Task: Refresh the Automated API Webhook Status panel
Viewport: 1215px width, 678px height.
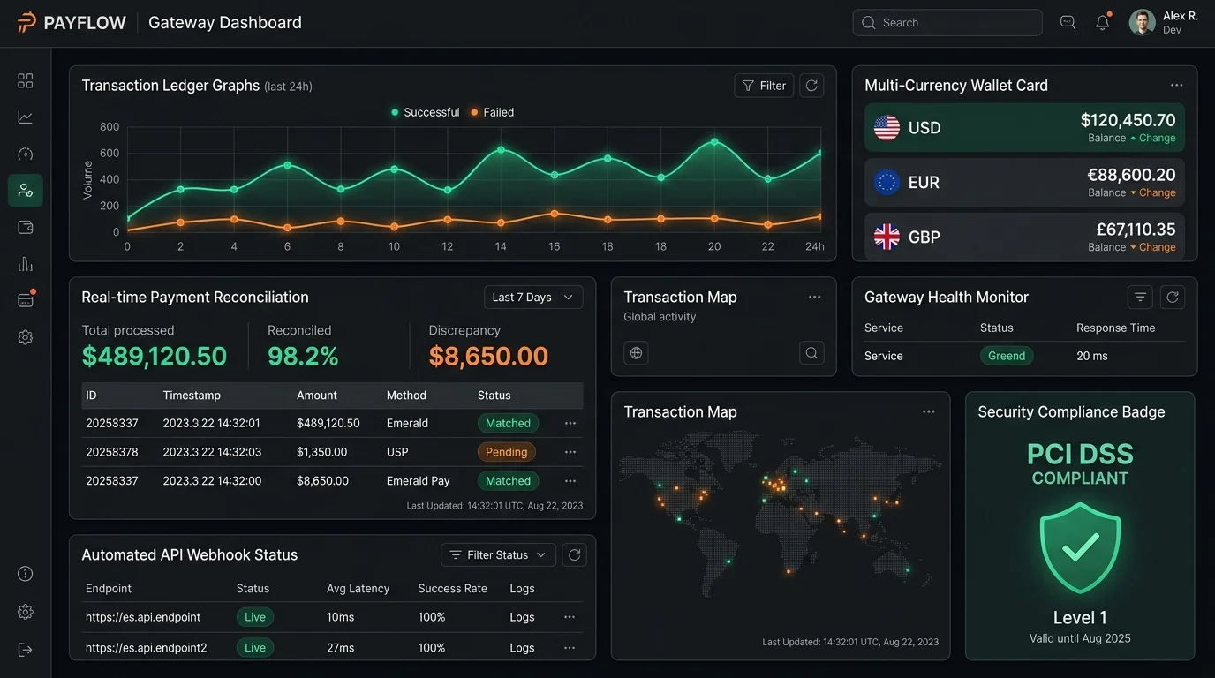Action: point(575,555)
